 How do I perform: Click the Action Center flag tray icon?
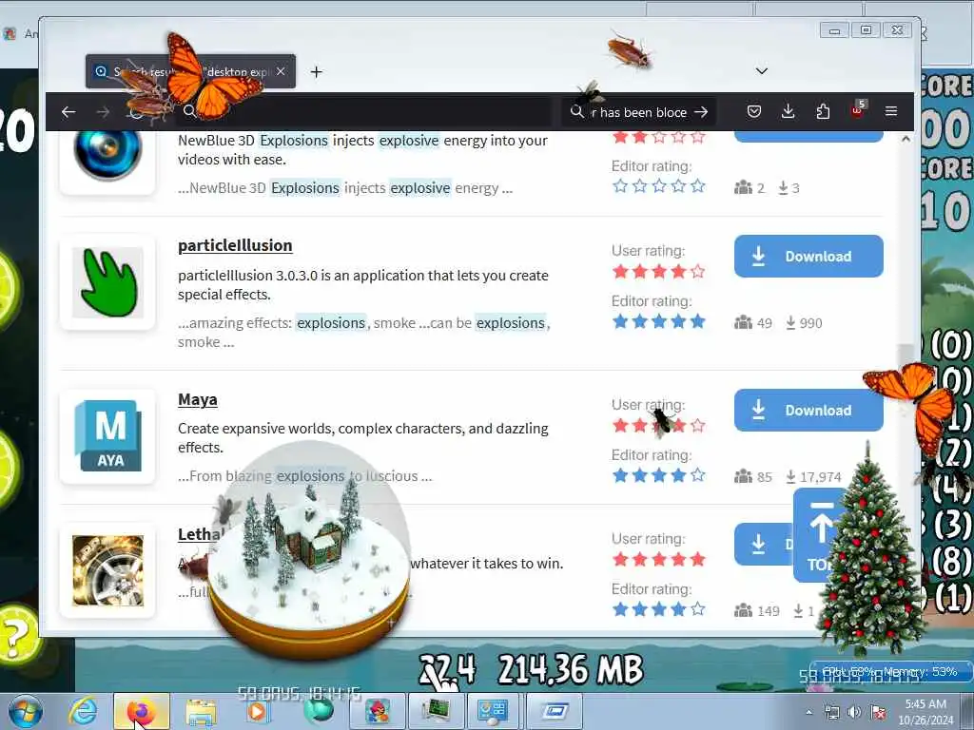coord(878,712)
